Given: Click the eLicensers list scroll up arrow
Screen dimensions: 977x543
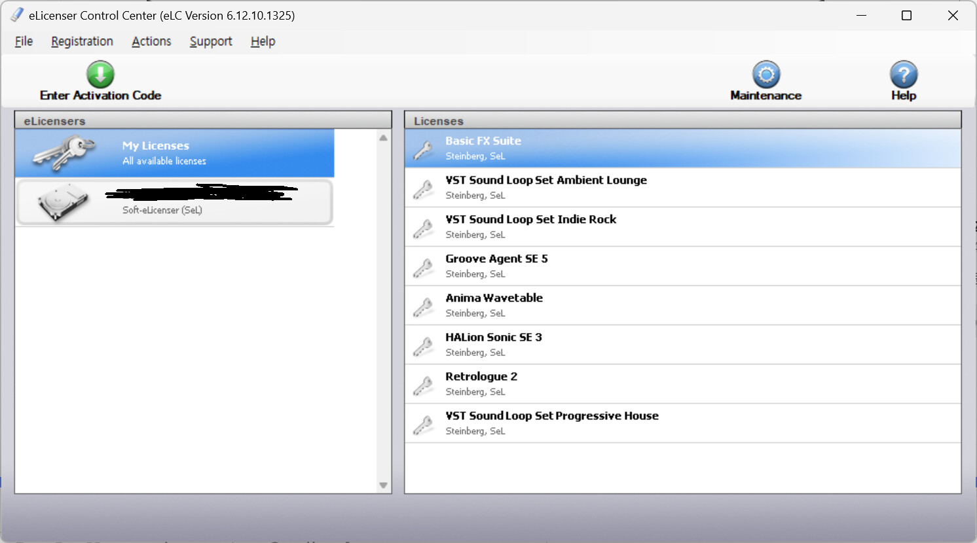Looking at the screenshot, I should coord(383,138).
